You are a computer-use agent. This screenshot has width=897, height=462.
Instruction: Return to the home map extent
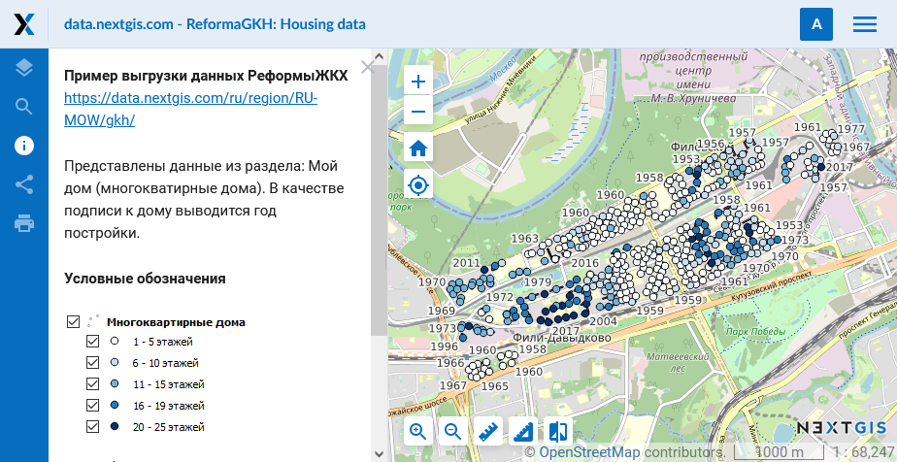418,149
